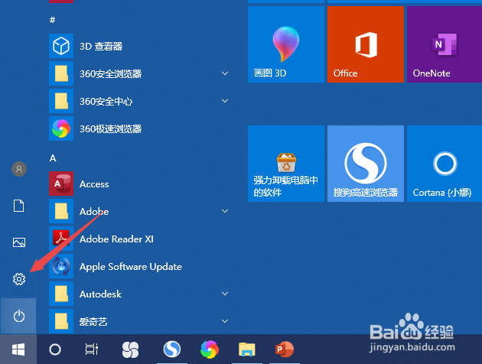482x364 pixels.
Task: Click the A section header
Action: (53, 158)
